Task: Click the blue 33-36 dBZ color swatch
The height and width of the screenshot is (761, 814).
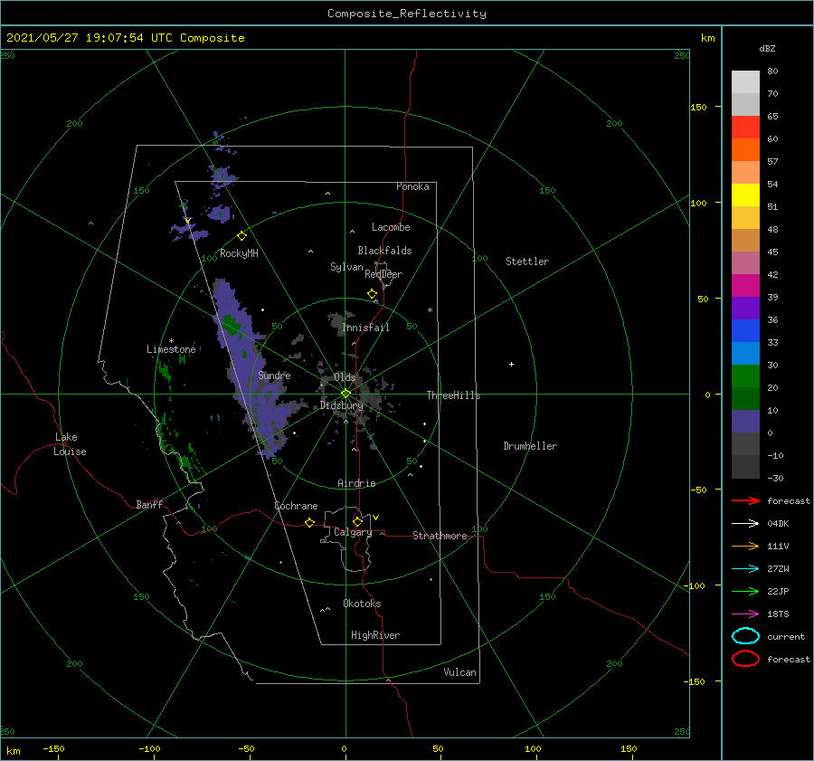Action: pos(745,331)
